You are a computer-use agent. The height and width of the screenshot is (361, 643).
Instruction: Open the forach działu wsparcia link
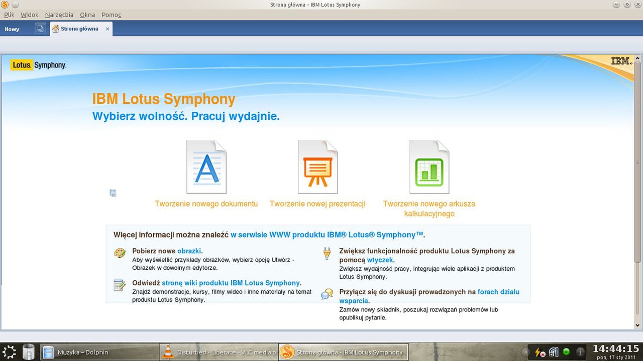point(429,296)
